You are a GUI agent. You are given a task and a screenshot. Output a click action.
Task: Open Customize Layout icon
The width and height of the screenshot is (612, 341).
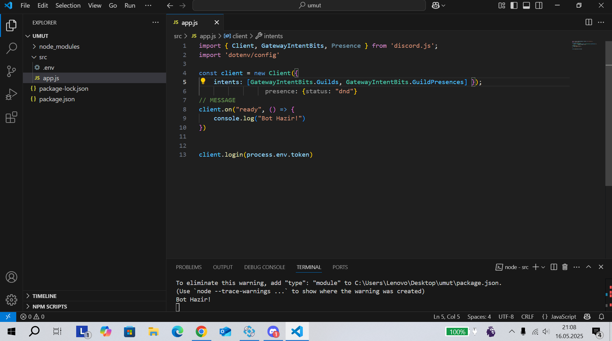[x=502, y=5]
